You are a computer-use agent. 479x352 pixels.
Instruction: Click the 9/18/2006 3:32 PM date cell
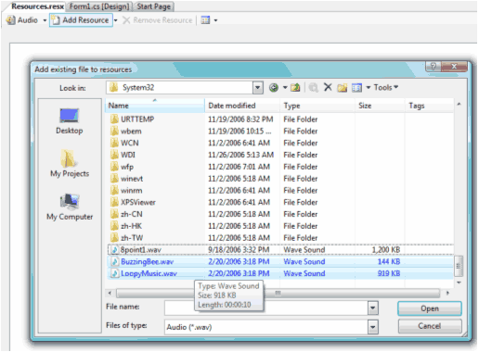pos(239,249)
